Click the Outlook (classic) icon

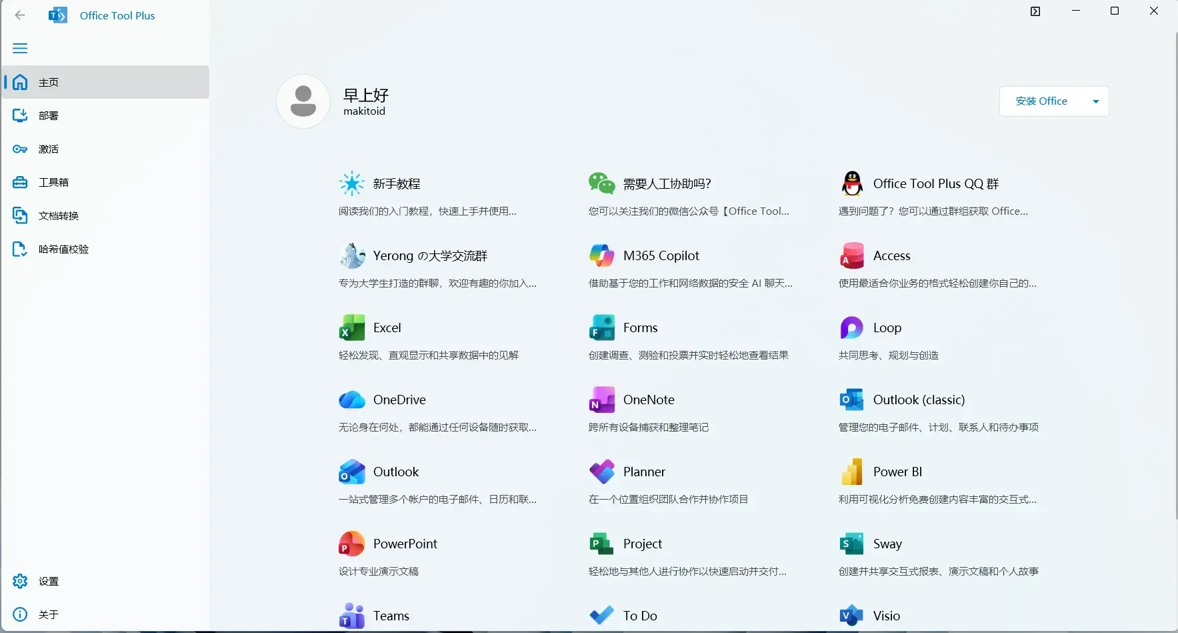[x=852, y=400]
